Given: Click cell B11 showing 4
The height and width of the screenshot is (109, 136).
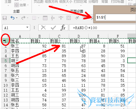Looking at the screenshot, I should click(39, 90).
